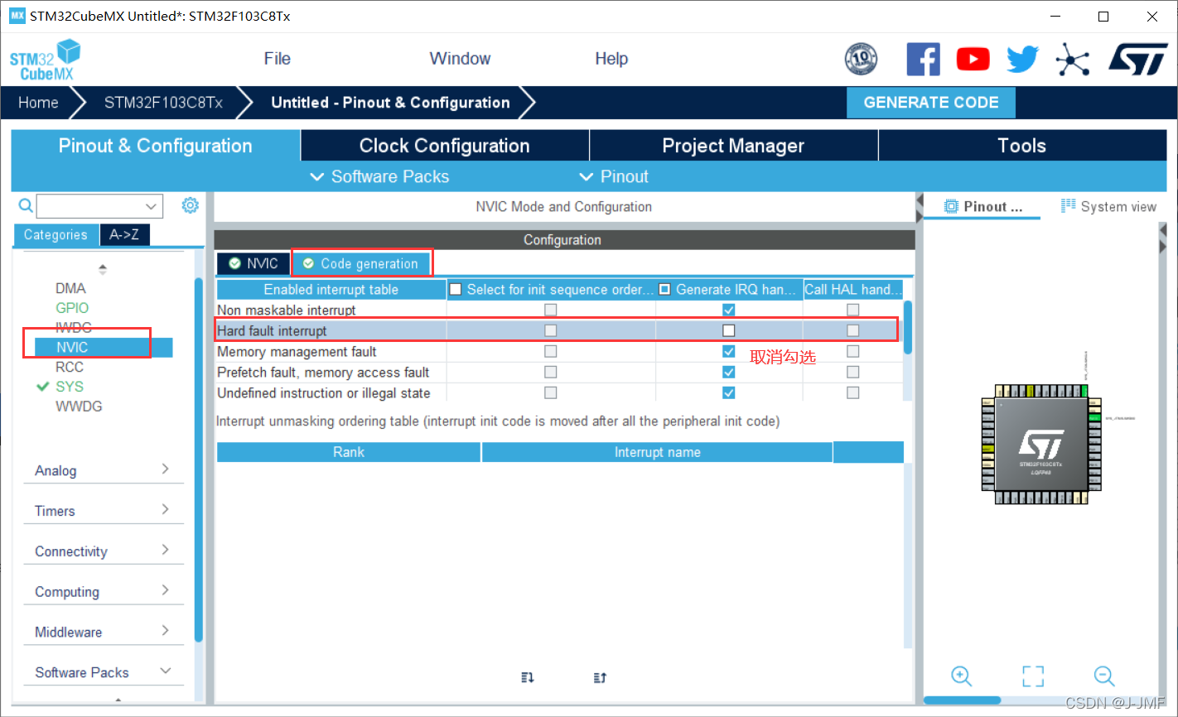Image resolution: width=1178 pixels, height=717 pixels.
Task: Open the Facebook icon
Action: (x=923, y=60)
